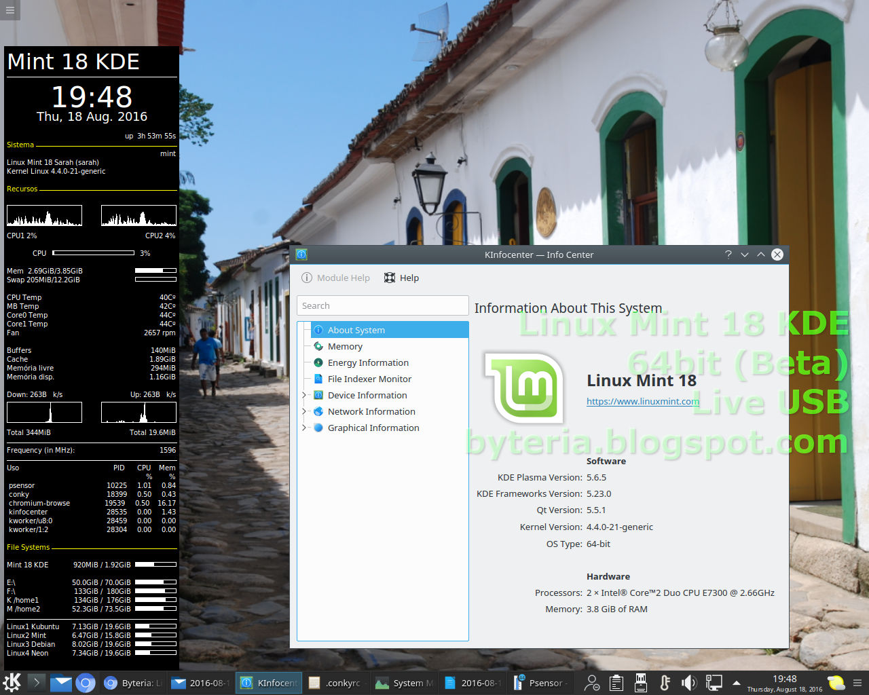Open the linuxmint.com website link
869x695 pixels.
click(x=643, y=401)
